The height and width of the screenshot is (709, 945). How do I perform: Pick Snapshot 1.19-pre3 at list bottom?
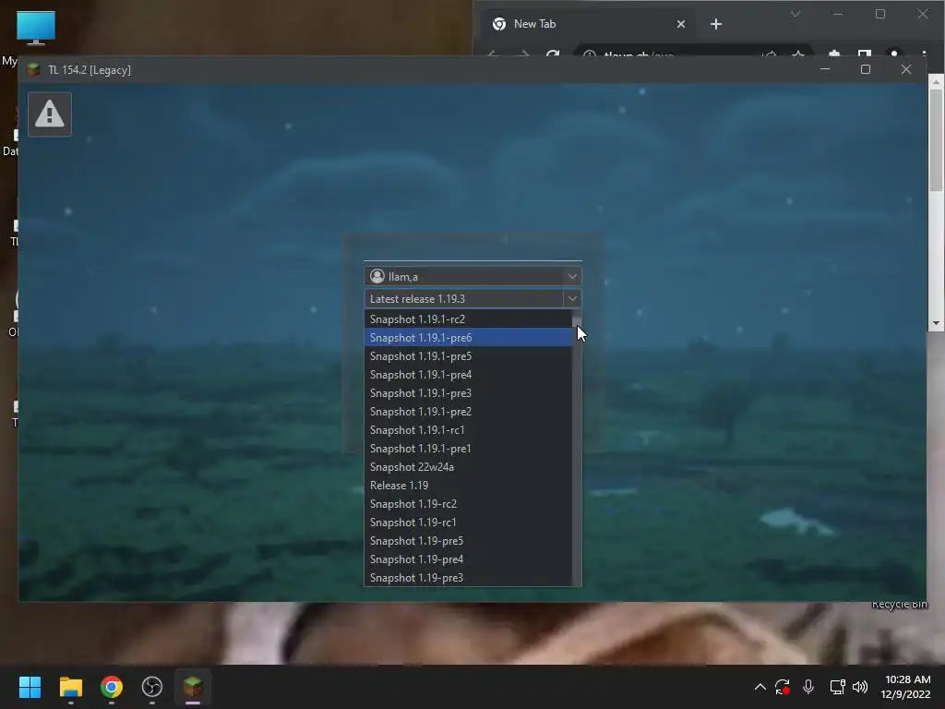pos(468,578)
